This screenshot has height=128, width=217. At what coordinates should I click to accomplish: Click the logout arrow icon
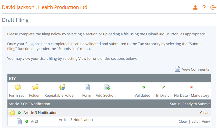tap(213, 8)
